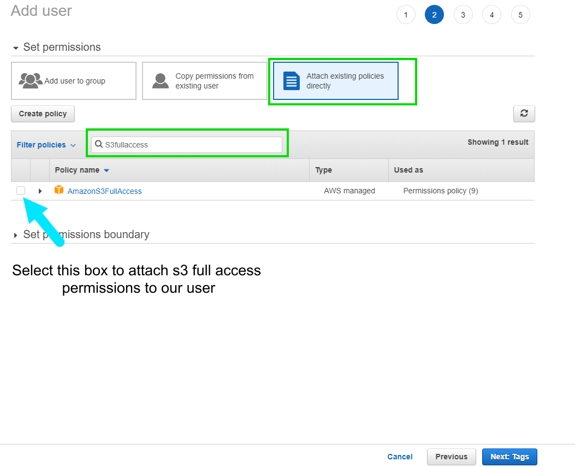Click the Create policy button
The width and height of the screenshot is (575, 467).
43,114
